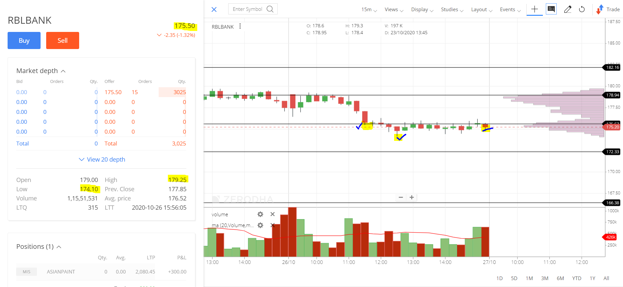
Task: Select the 6M range
Action: [560, 278]
